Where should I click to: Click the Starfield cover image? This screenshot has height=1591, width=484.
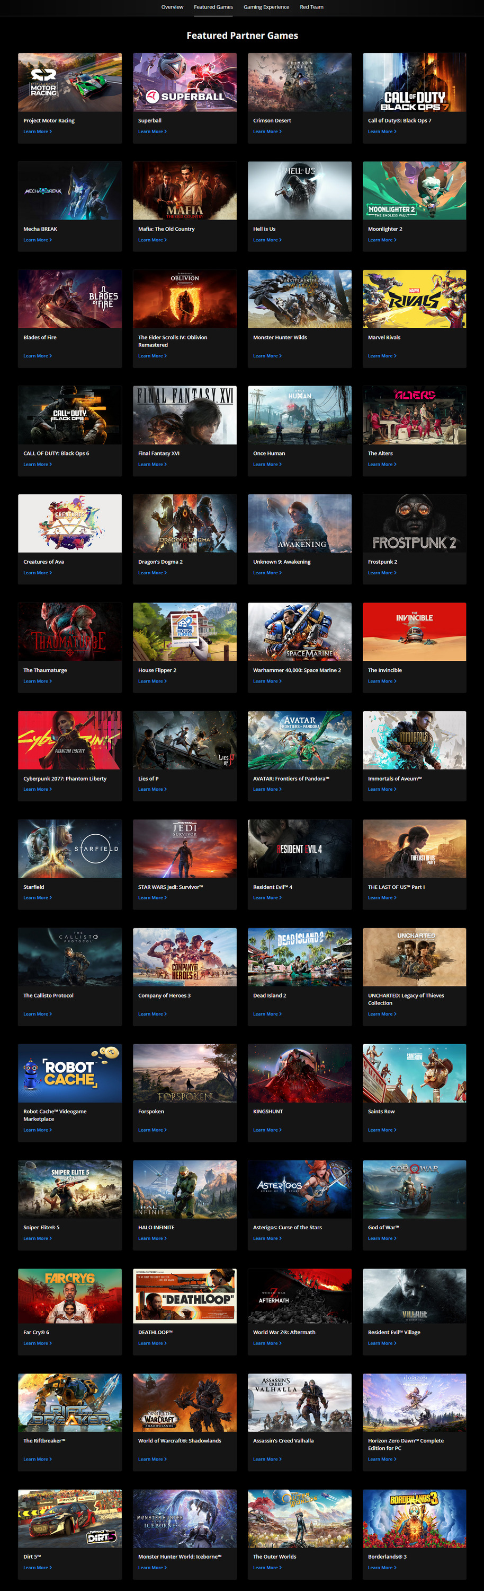[70, 849]
